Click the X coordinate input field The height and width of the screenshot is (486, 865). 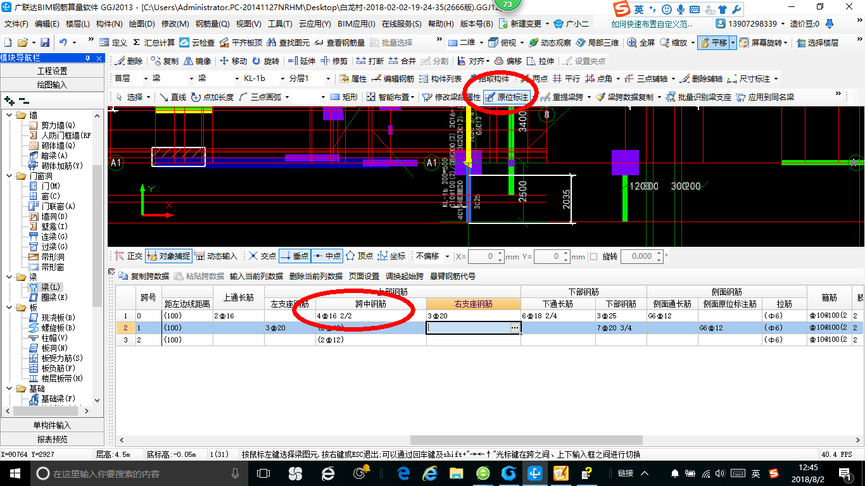[486, 256]
